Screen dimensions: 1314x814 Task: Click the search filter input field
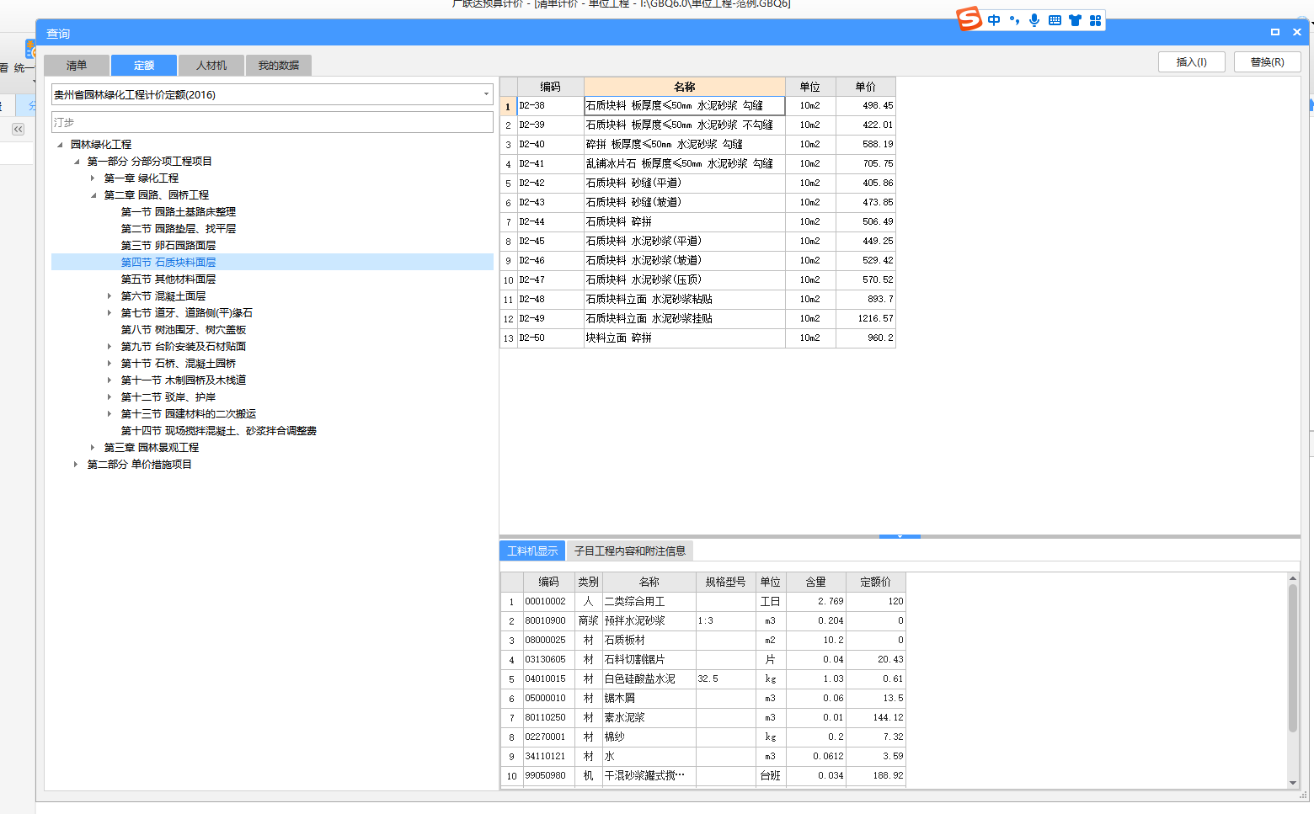(272, 122)
